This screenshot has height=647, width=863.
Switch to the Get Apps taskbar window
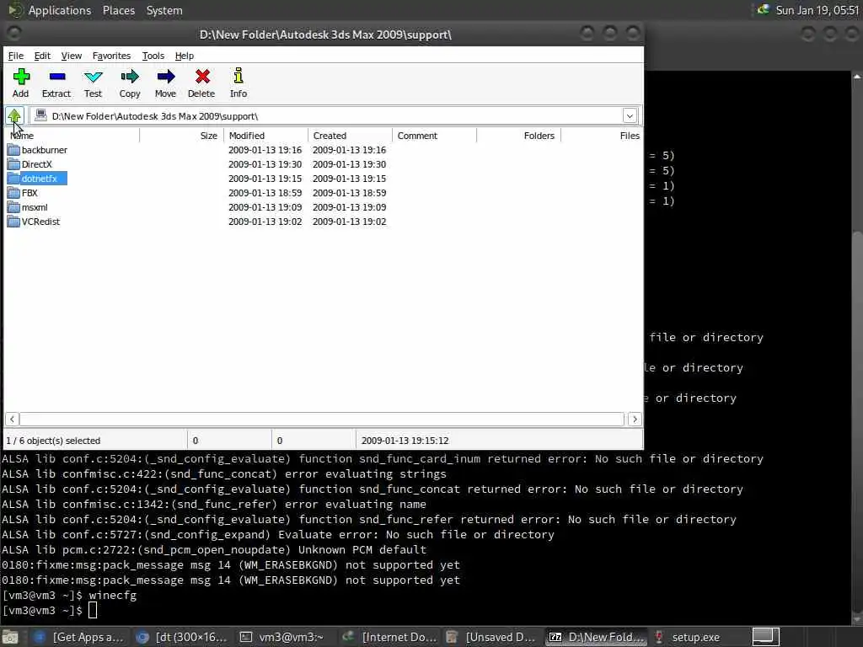pyautogui.click(x=78, y=637)
